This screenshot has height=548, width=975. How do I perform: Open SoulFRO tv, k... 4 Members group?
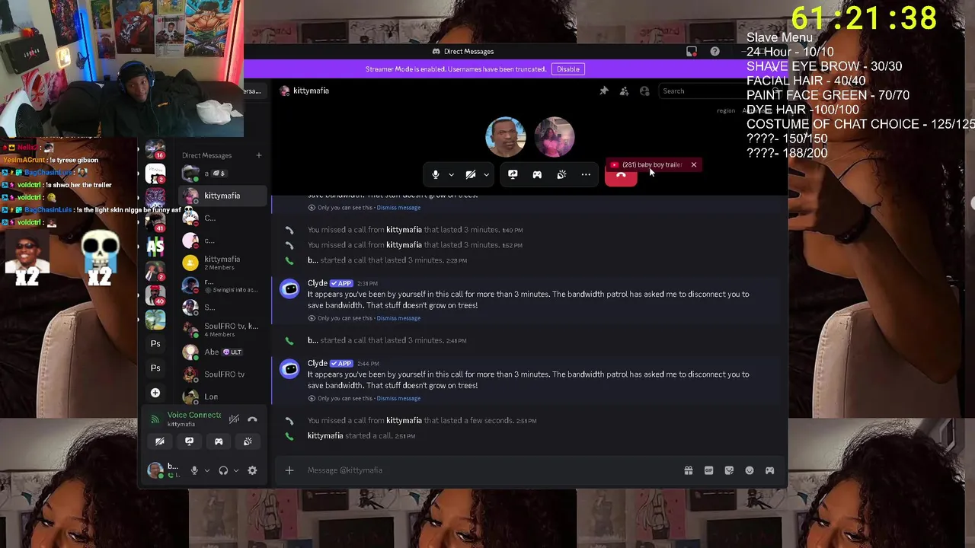[x=223, y=330]
